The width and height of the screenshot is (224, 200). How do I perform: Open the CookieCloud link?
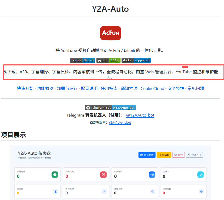coord(152,88)
